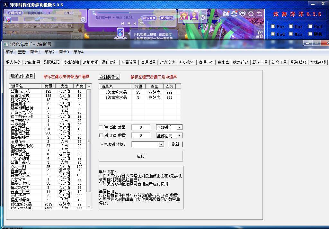Expand the avatar panel double-chevron
The image size is (329, 229).
click(203, 18)
